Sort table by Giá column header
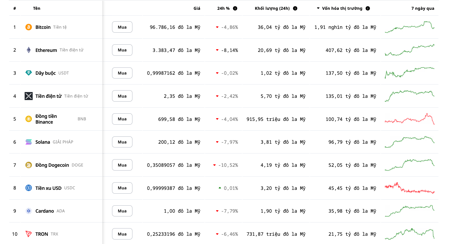This screenshot has width=449, height=244. click(x=197, y=8)
